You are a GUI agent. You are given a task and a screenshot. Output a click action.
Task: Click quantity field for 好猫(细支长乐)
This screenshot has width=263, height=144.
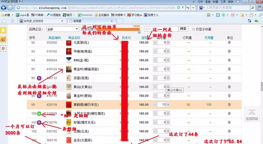tap(162, 122)
